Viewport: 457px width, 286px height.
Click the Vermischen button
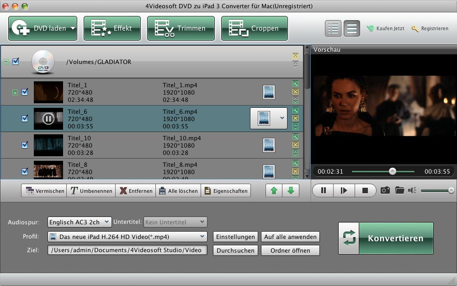tap(44, 191)
